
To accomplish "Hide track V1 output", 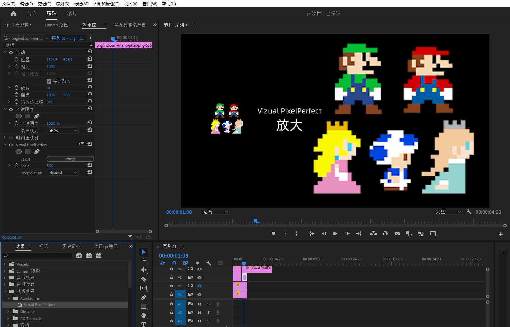I will pyautogui.click(x=199, y=294).
